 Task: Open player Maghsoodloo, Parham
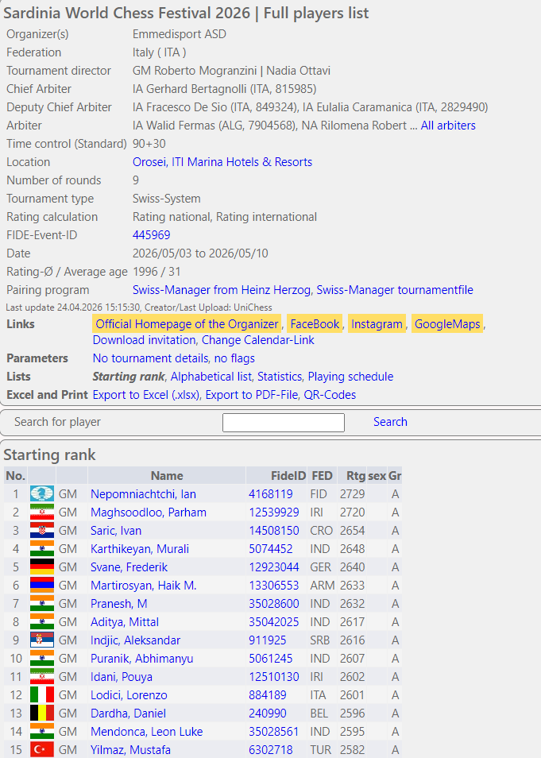(149, 512)
